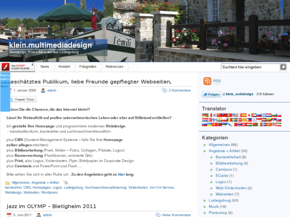Open the Angebote + Artikel sidebar category
This screenshot has width=290, height=217.
pos(224,151)
